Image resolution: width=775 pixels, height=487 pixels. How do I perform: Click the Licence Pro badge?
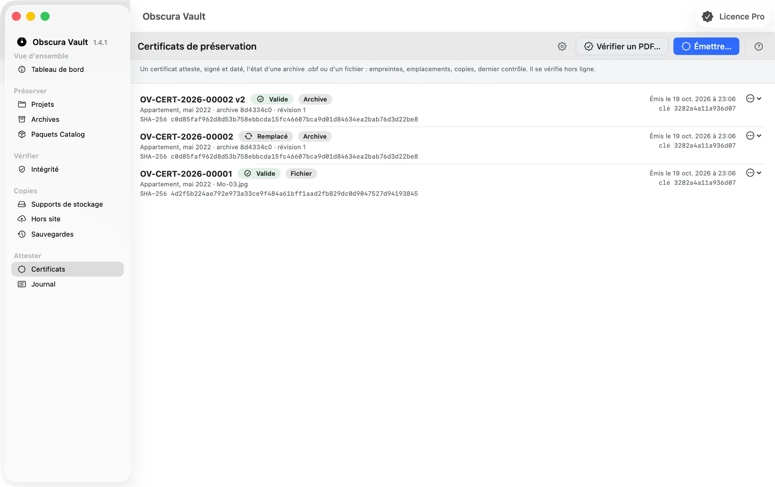pyautogui.click(x=733, y=17)
